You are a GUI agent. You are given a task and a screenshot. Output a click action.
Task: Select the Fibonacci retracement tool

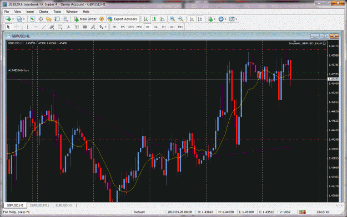(x=60, y=27)
